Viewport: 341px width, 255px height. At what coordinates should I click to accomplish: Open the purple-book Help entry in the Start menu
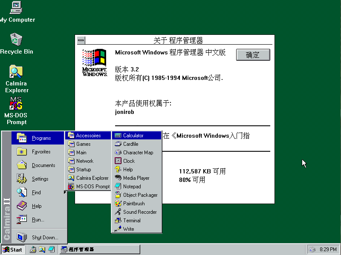coord(39,206)
